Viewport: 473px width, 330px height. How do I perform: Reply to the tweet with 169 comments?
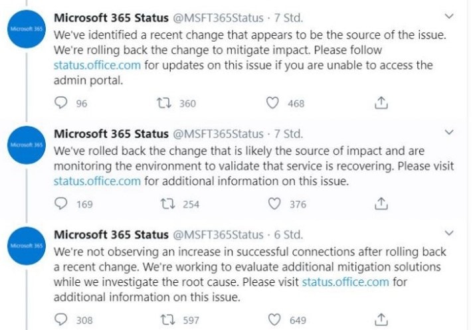pyautogui.click(x=60, y=203)
